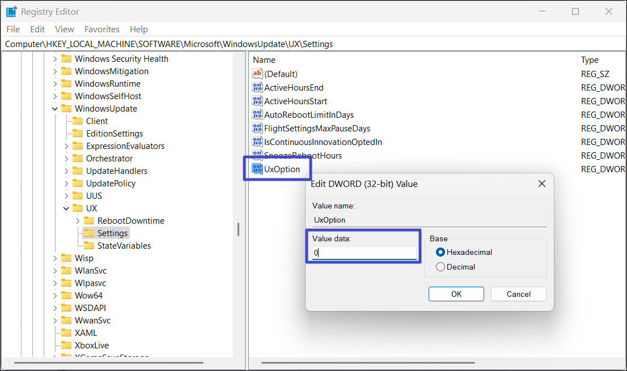The height and width of the screenshot is (371, 627).
Task: Expand the RebootDowntime key
Action: coord(78,220)
